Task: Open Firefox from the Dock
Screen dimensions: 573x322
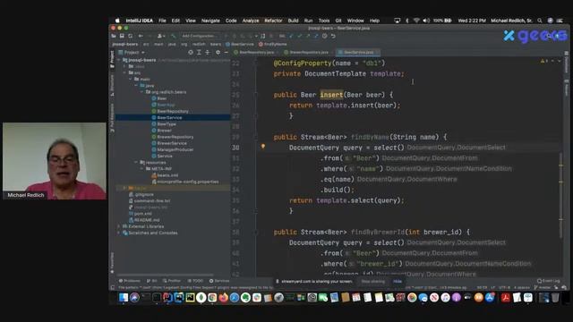Action: 223,298
